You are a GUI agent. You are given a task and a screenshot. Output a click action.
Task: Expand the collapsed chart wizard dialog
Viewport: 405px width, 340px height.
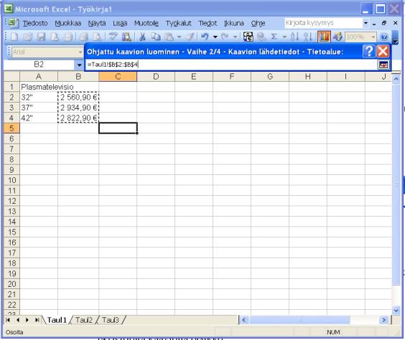coord(383,65)
